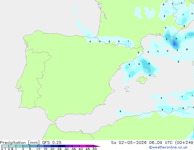
Task: Click the 'GFS 0.25' model label
Action: [52, 143]
